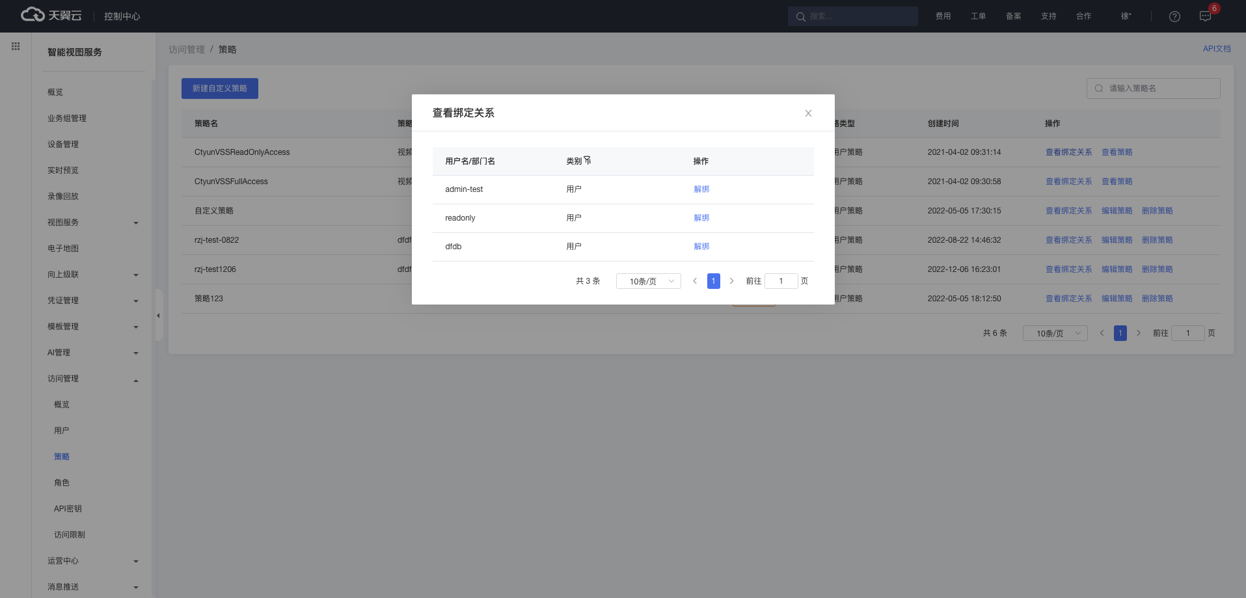Click 解绑 for admin-test user

coord(701,189)
